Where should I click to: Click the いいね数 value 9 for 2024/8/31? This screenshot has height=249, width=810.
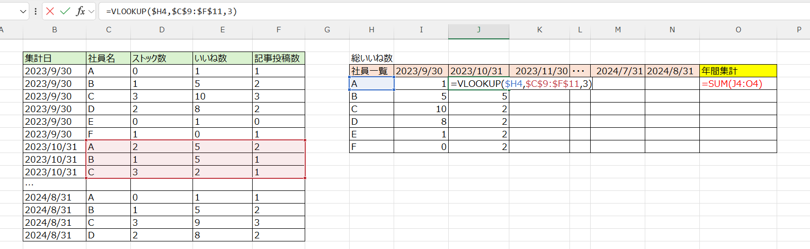(x=222, y=222)
